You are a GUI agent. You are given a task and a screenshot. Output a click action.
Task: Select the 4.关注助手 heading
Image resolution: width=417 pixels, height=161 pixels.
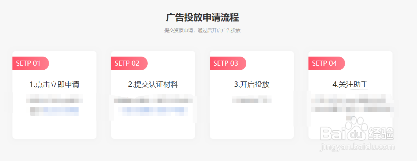tap(350, 84)
